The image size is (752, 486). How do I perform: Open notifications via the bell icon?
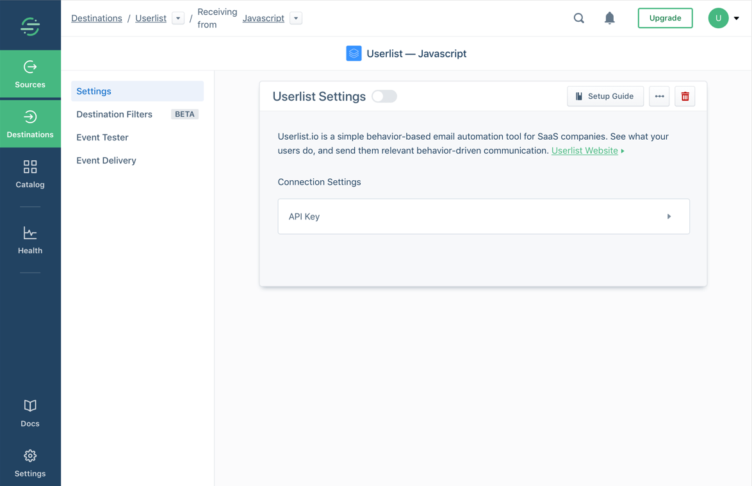click(609, 18)
